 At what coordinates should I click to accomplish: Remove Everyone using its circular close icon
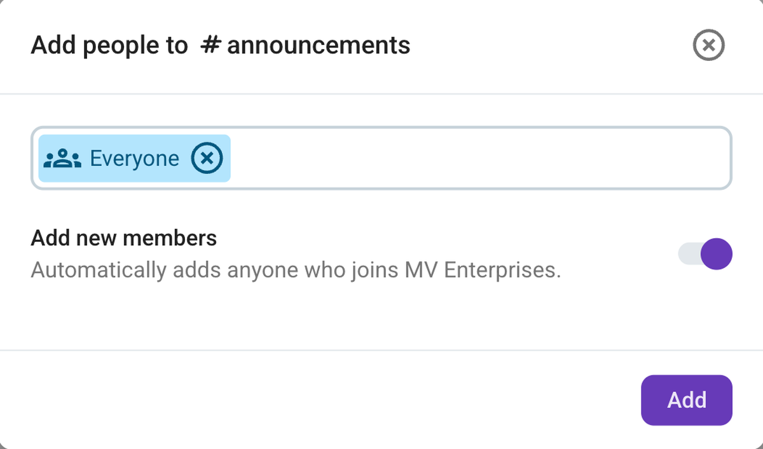205,158
